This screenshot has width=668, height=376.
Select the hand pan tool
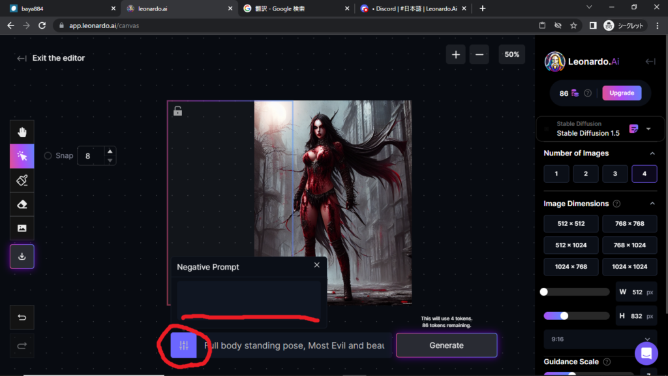(x=22, y=133)
